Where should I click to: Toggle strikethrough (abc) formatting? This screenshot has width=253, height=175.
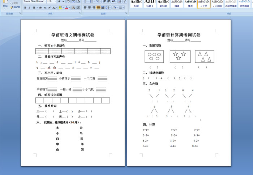(40, 8)
